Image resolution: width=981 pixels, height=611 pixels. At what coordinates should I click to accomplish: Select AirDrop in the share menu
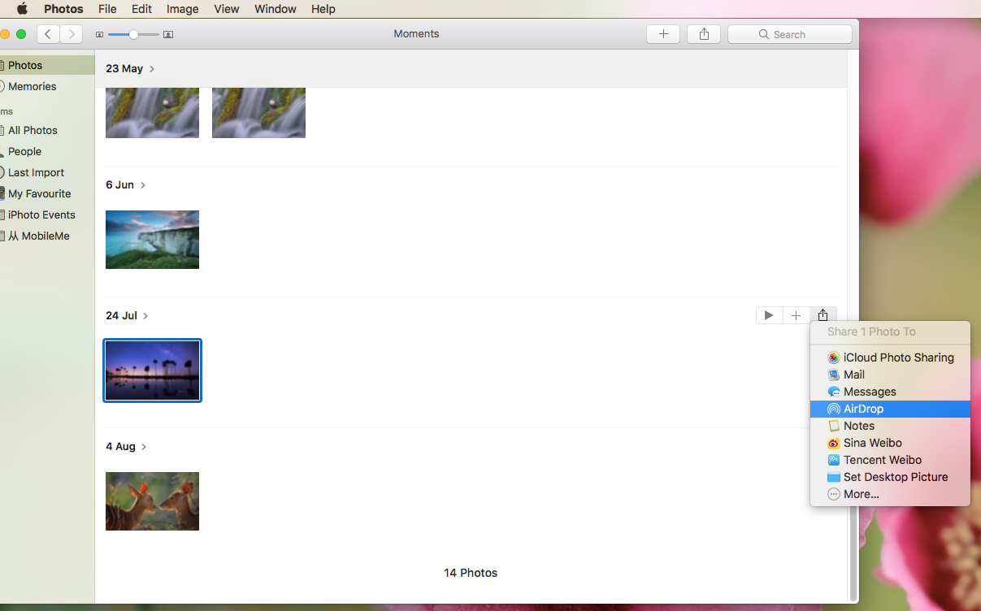click(x=863, y=409)
